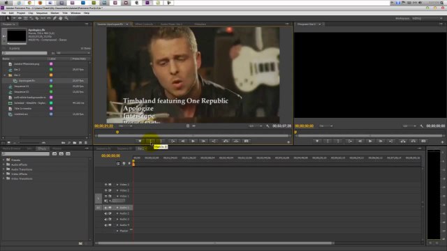
Task: Go to In point in Source monitor
Action: [x=173, y=141]
